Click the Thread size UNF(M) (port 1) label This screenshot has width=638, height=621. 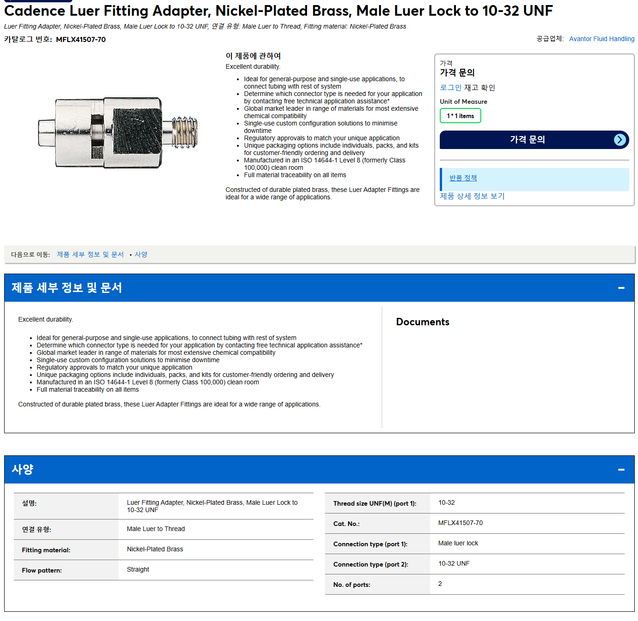375,504
